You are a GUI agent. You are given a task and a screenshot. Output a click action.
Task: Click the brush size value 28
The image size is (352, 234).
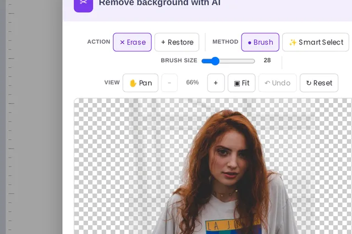(267, 60)
